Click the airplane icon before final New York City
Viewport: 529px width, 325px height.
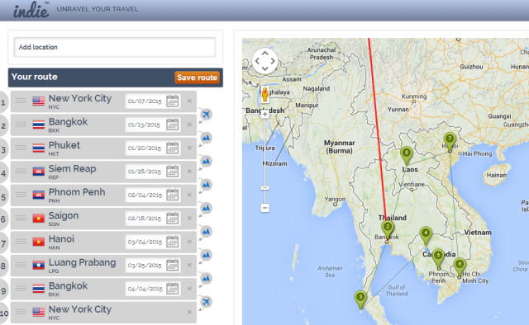206,302
